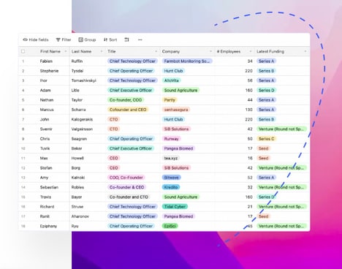The image size is (342, 269).
Task: Click the Farmbot Monitoring company tag
Action: tap(187, 61)
